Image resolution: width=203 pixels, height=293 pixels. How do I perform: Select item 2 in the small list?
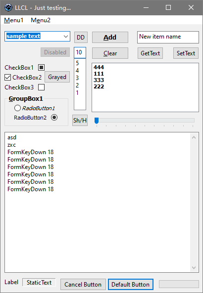point(80,85)
